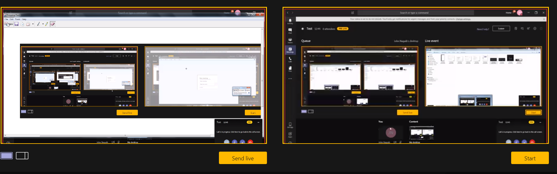Click the Change settings link in banner
This screenshot has height=174, width=557.
click(463, 19)
